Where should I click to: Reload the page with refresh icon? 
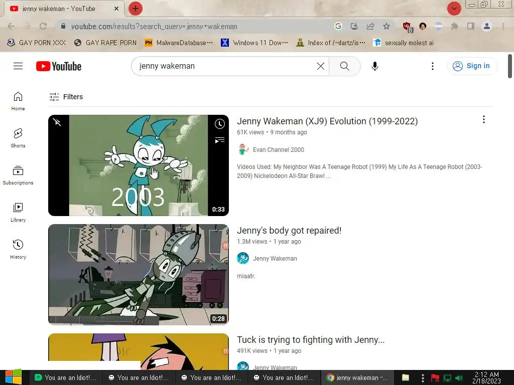point(43,26)
